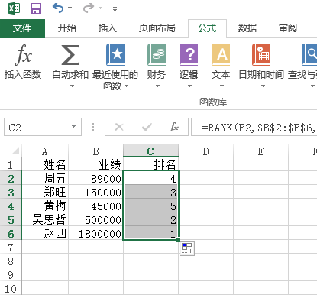Select column B header
The width and height of the screenshot is (317, 295).
[x=96, y=151]
